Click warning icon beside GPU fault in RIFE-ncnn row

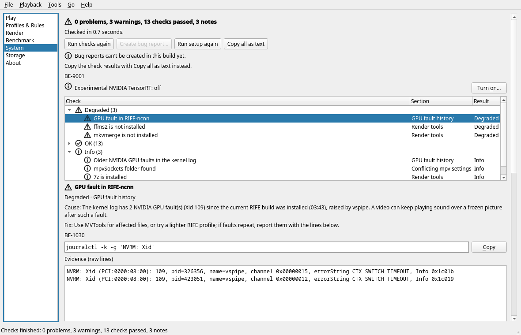pyautogui.click(x=87, y=119)
